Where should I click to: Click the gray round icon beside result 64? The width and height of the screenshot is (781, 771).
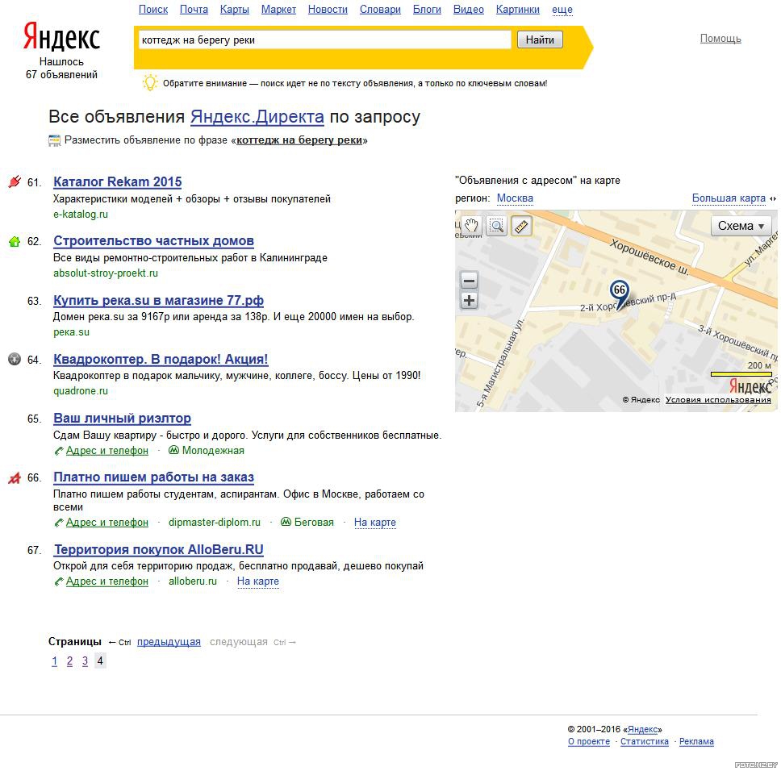pos(15,359)
